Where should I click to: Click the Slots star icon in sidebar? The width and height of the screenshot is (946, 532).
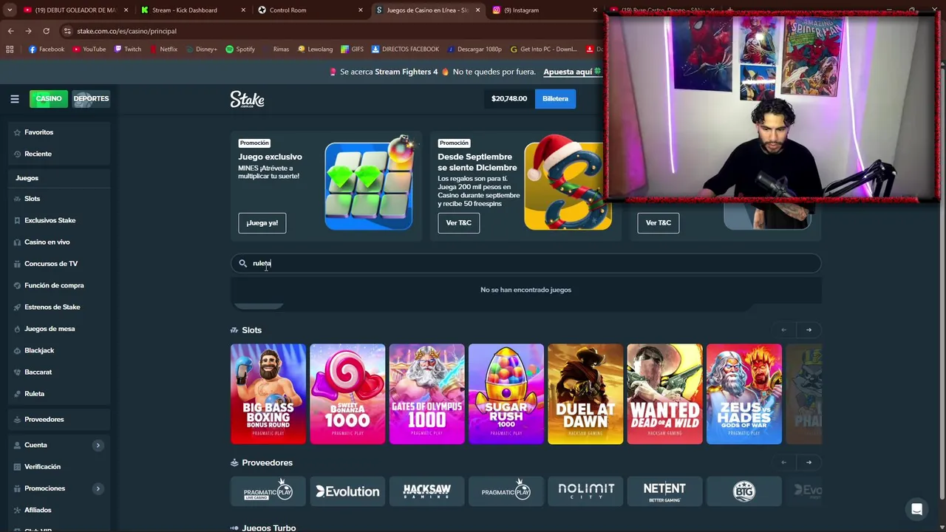coord(17,199)
